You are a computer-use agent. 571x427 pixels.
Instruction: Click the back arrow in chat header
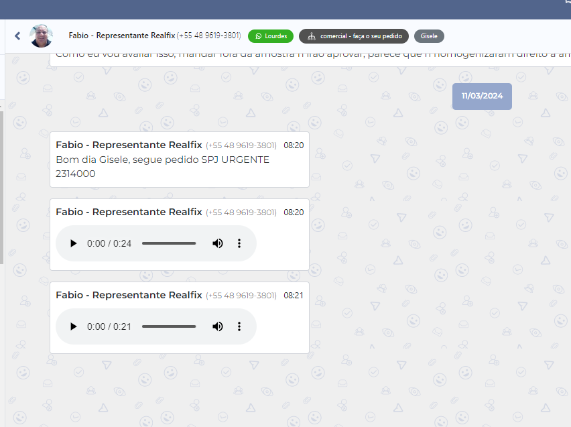coord(17,36)
